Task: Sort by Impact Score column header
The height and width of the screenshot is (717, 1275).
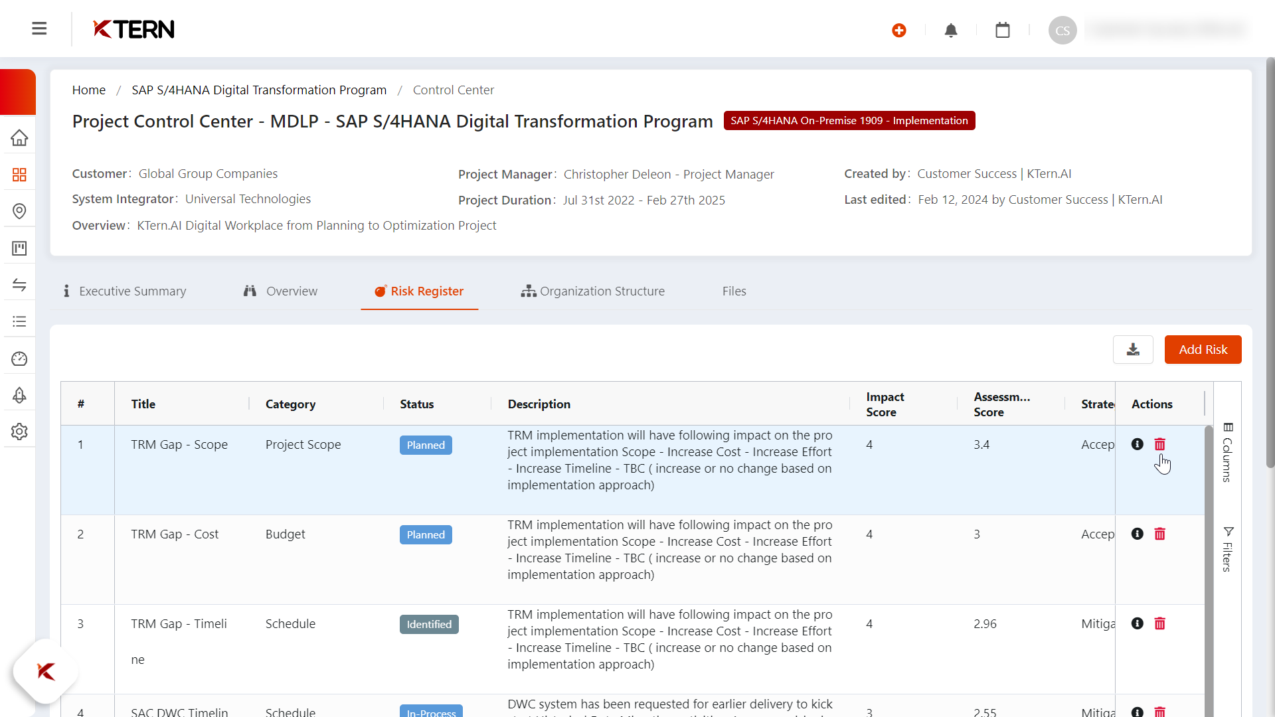Action: pos(885,404)
